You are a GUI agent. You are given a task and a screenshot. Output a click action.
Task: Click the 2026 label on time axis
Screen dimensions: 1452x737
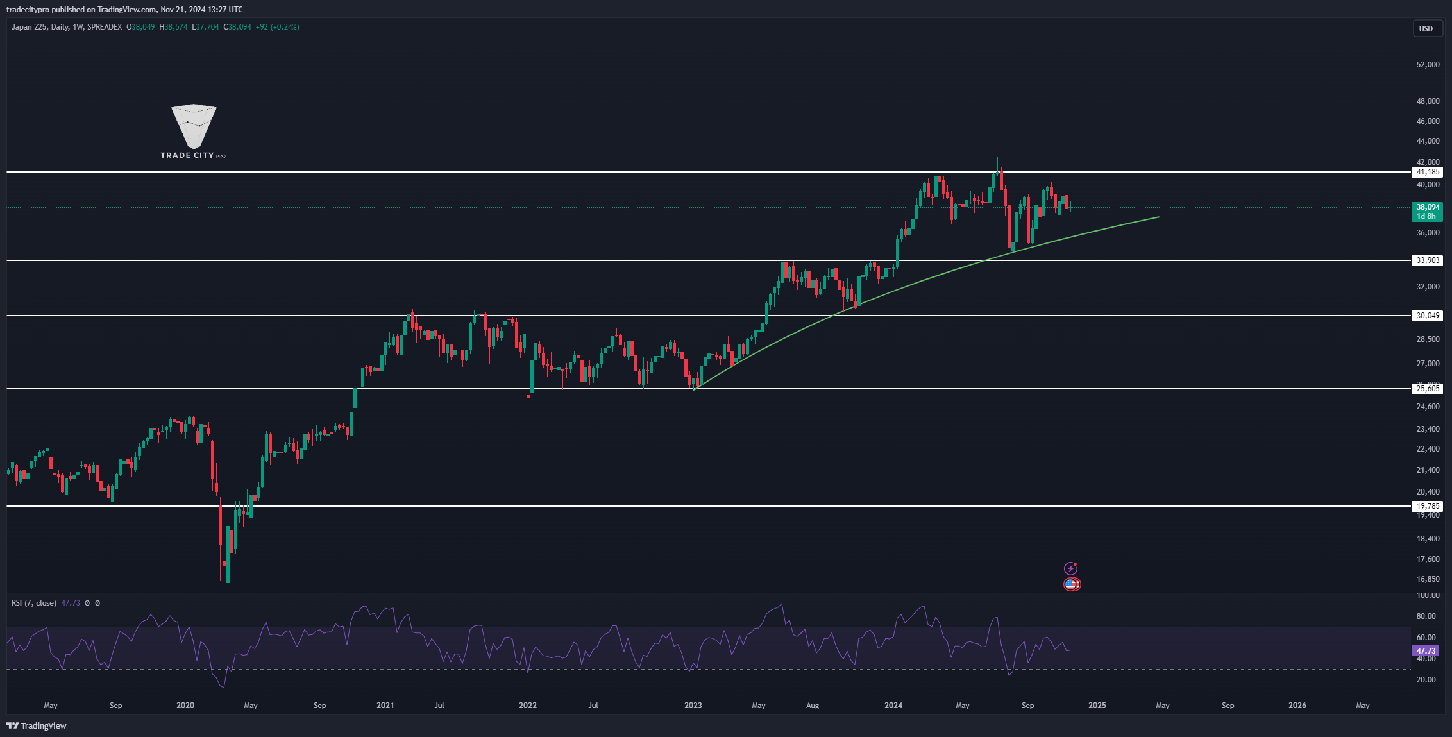[1297, 706]
